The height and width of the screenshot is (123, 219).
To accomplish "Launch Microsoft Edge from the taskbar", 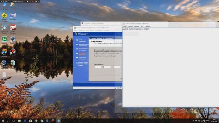I will (25, 121).
